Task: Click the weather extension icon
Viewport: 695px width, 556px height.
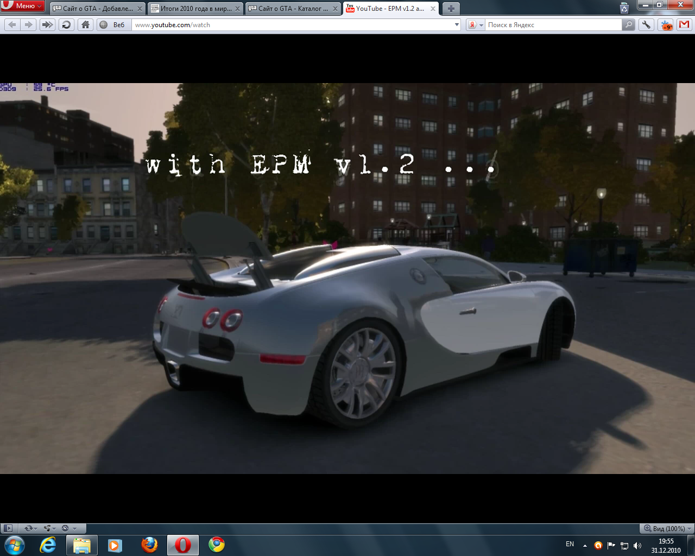Action: (666, 25)
